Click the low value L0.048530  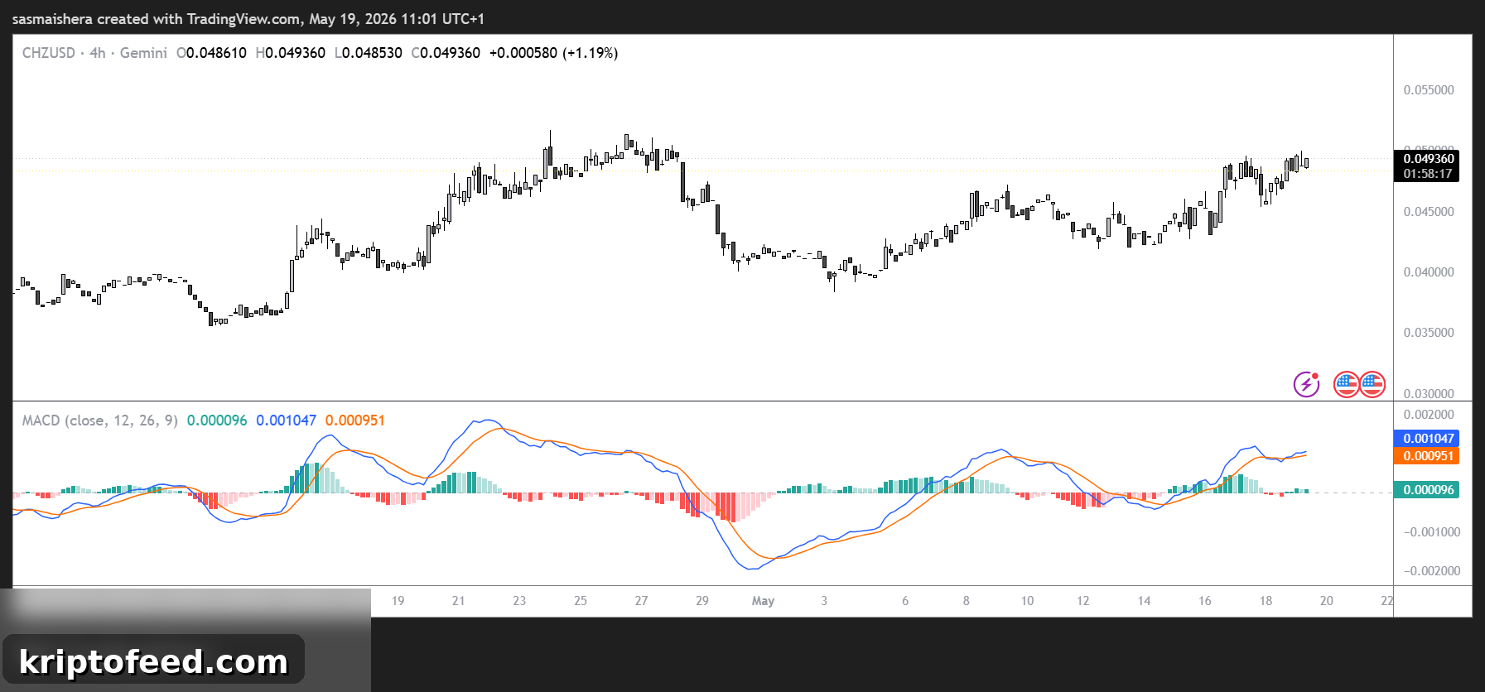(x=369, y=53)
